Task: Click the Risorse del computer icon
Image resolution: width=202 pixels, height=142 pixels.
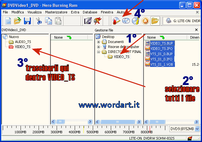Action: [x=105, y=47]
